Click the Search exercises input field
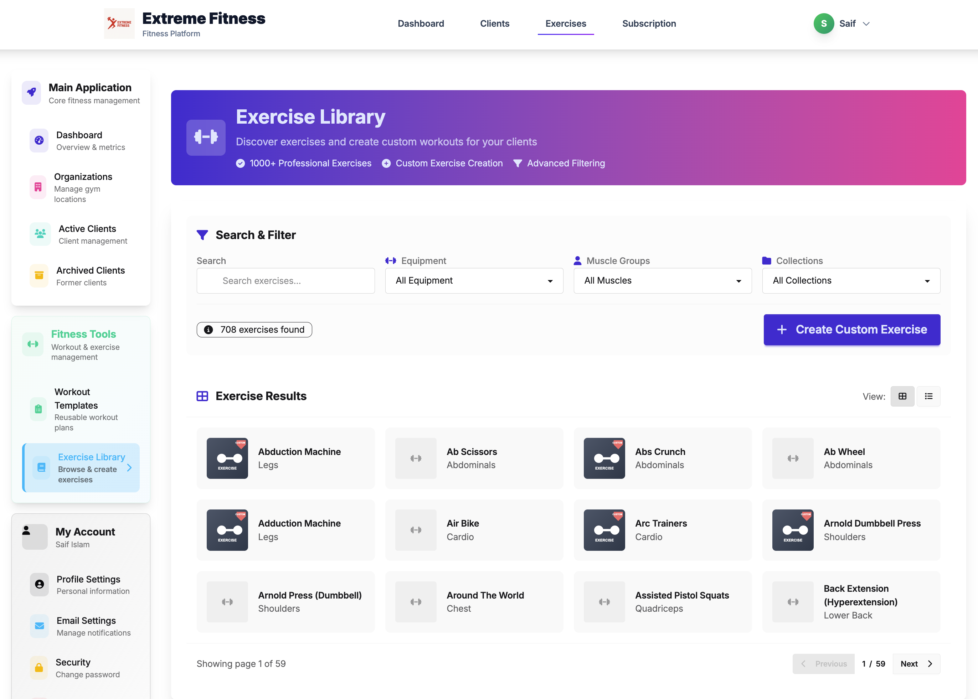Image resolution: width=978 pixels, height=699 pixels. 285,281
